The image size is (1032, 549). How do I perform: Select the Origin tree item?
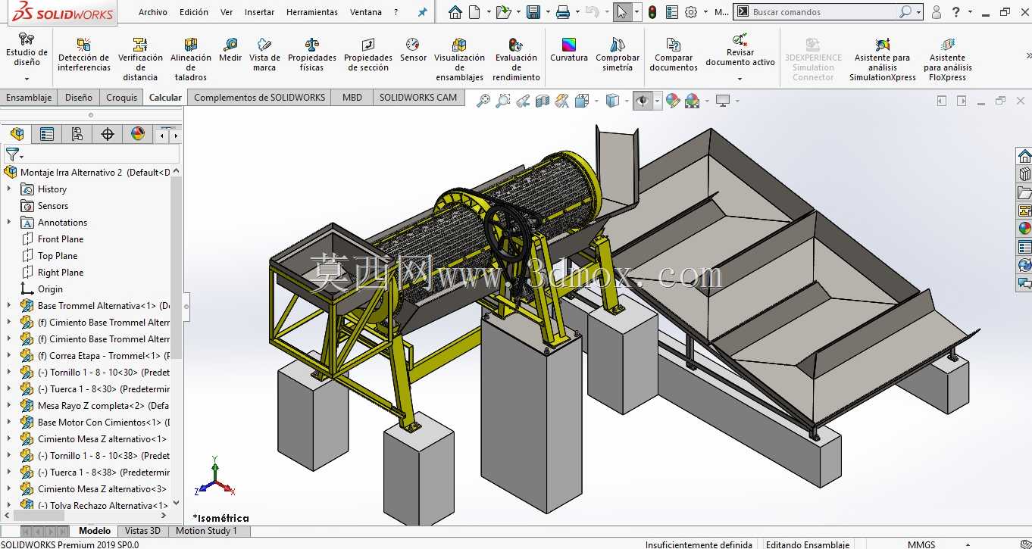pos(50,289)
